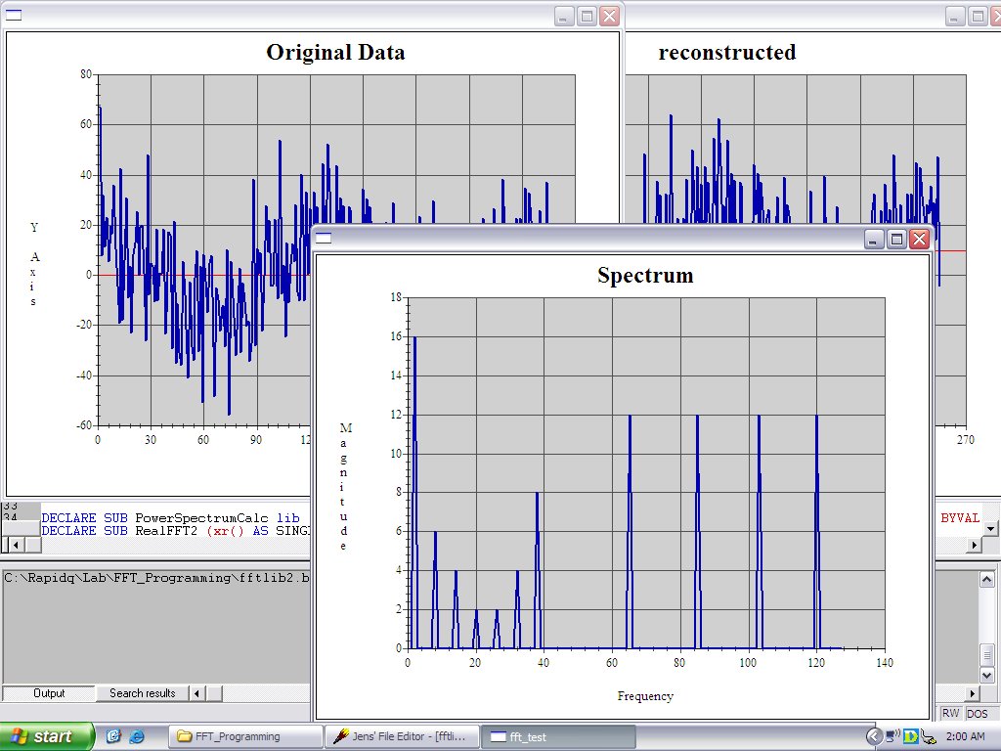The height and width of the screenshot is (751, 1001).
Task: Click the green D tray icon
Action: [x=910, y=736]
